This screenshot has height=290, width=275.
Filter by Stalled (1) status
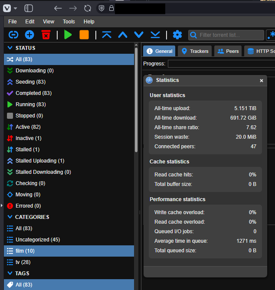tap(69, 150)
